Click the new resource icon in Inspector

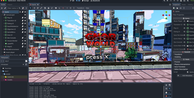[174, 8]
